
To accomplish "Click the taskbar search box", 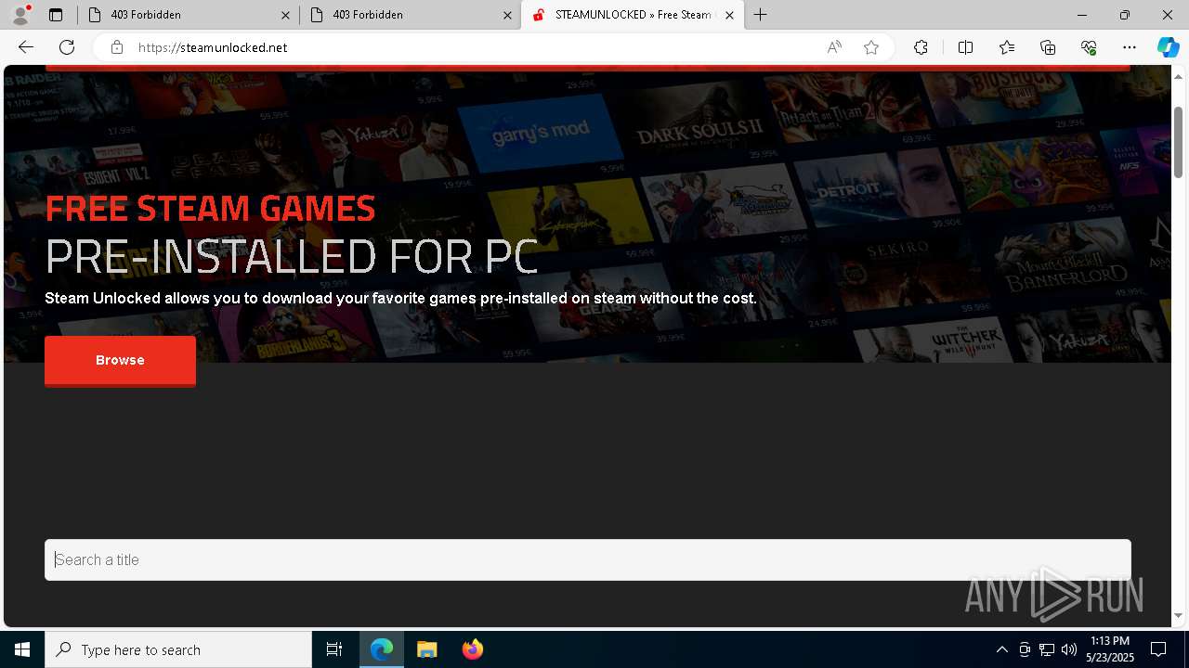I will click(178, 649).
